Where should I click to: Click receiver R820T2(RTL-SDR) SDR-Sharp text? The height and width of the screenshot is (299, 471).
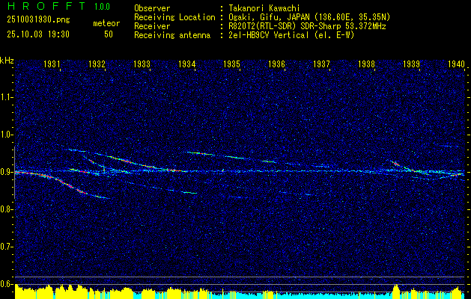coord(307,26)
